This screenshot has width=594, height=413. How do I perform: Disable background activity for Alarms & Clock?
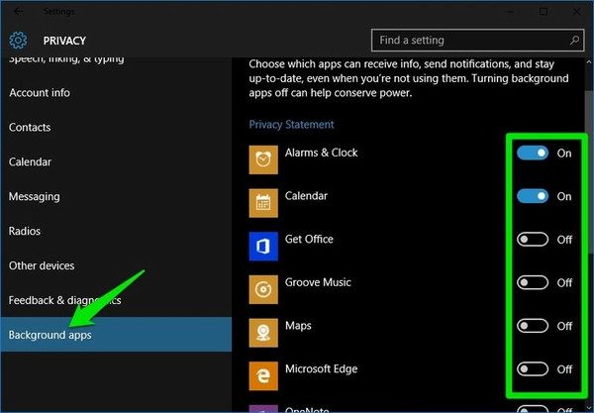tap(533, 154)
